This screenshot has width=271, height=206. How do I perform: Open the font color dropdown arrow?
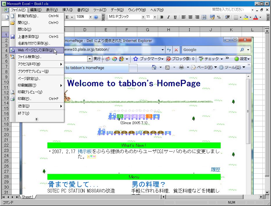click(x=260, y=17)
